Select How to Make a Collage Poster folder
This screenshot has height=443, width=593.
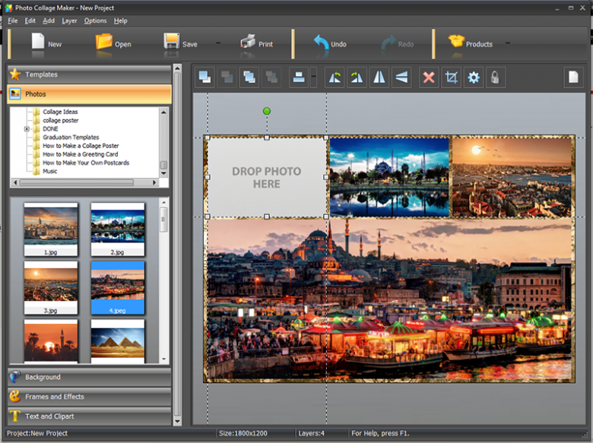pos(81,146)
